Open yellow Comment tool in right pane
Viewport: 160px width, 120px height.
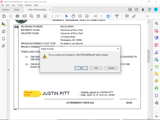click(x=156, y=81)
